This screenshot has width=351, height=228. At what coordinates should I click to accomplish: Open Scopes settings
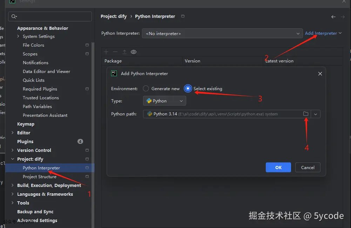pos(30,54)
